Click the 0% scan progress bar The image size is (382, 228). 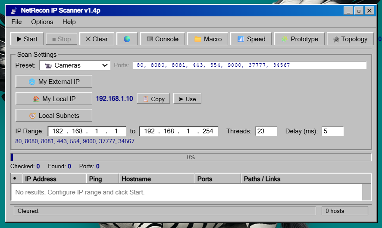pyautogui.click(x=191, y=157)
